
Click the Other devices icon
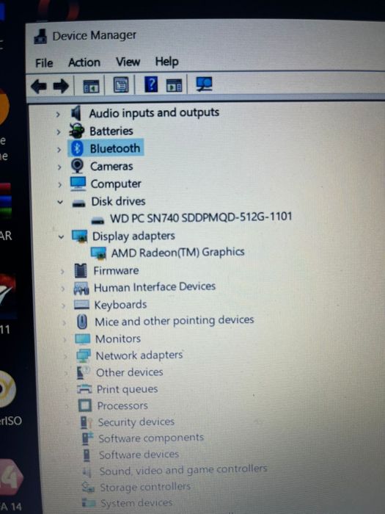(x=84, y=373)
